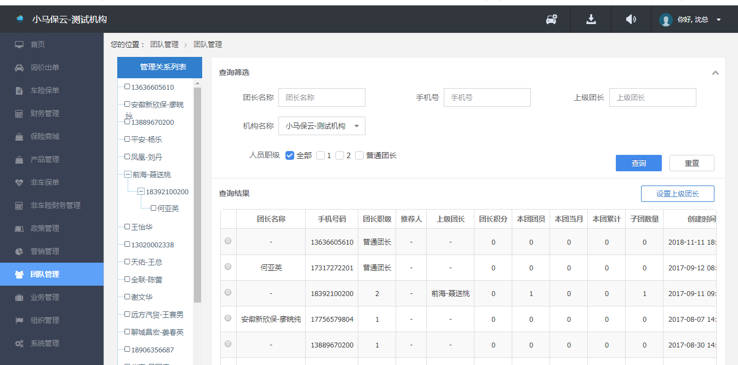Screen dimensions: 738x365
Task: Collapse the 前海-聂送桃 tree node
Action: [128, 175]
